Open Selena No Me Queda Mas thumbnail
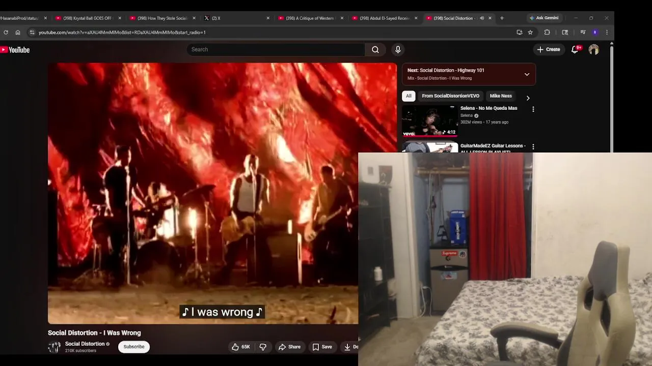 point(430,121)
